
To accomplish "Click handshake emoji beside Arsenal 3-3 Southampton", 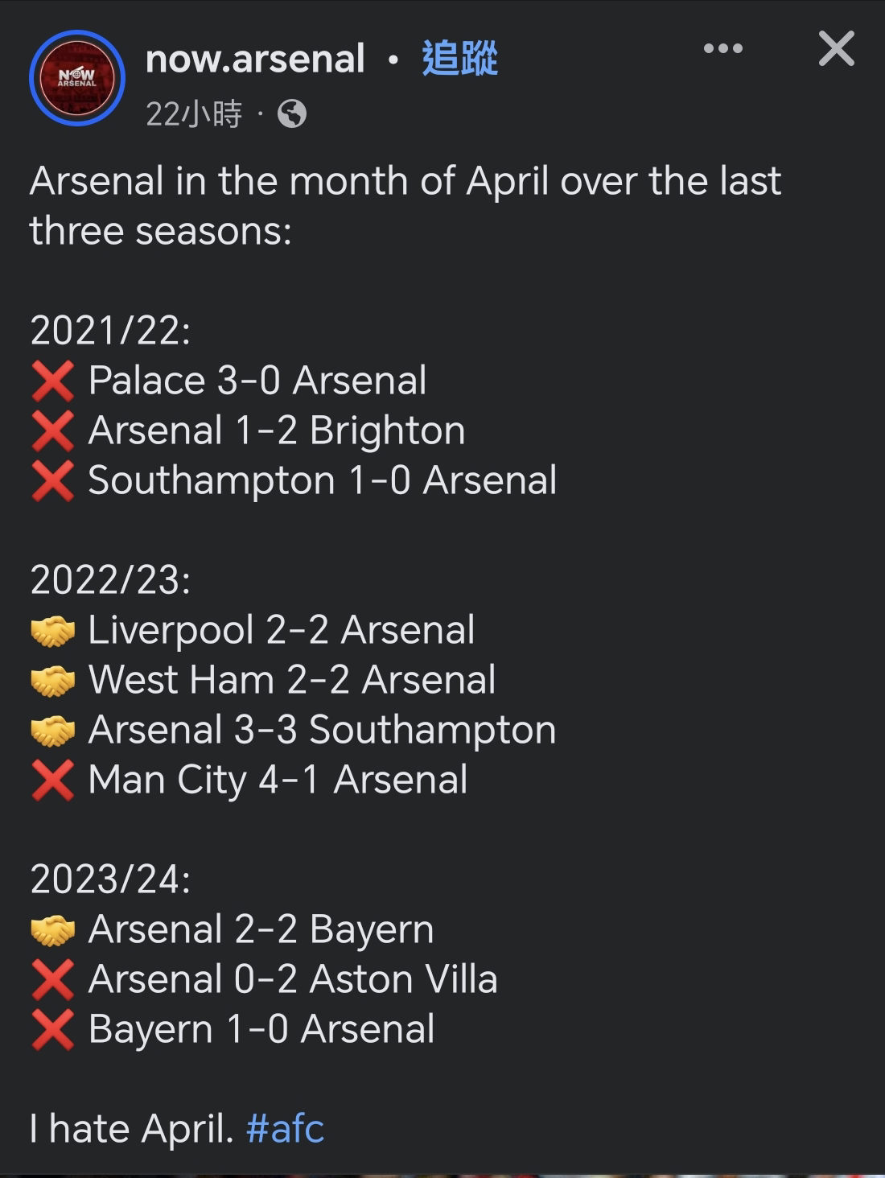I will [x=53, y=731].
